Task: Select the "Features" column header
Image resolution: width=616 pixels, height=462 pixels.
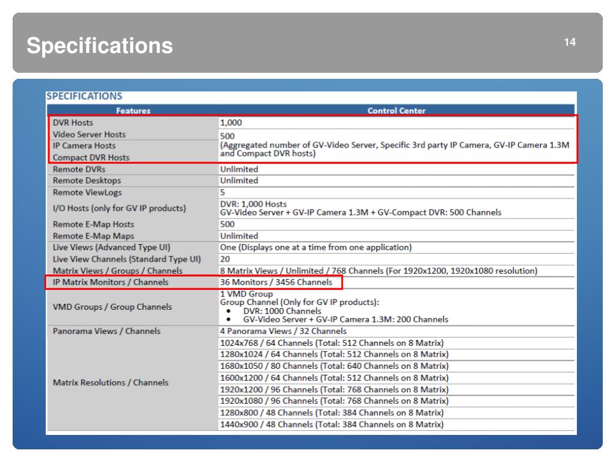Action: pos(133,111)
